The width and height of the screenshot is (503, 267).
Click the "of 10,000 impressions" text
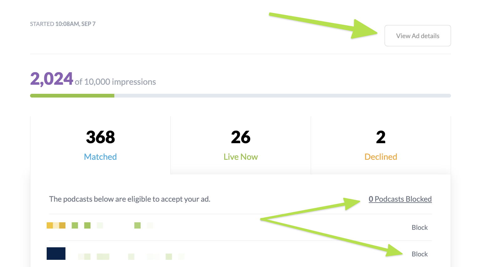(x=115, y=82)
